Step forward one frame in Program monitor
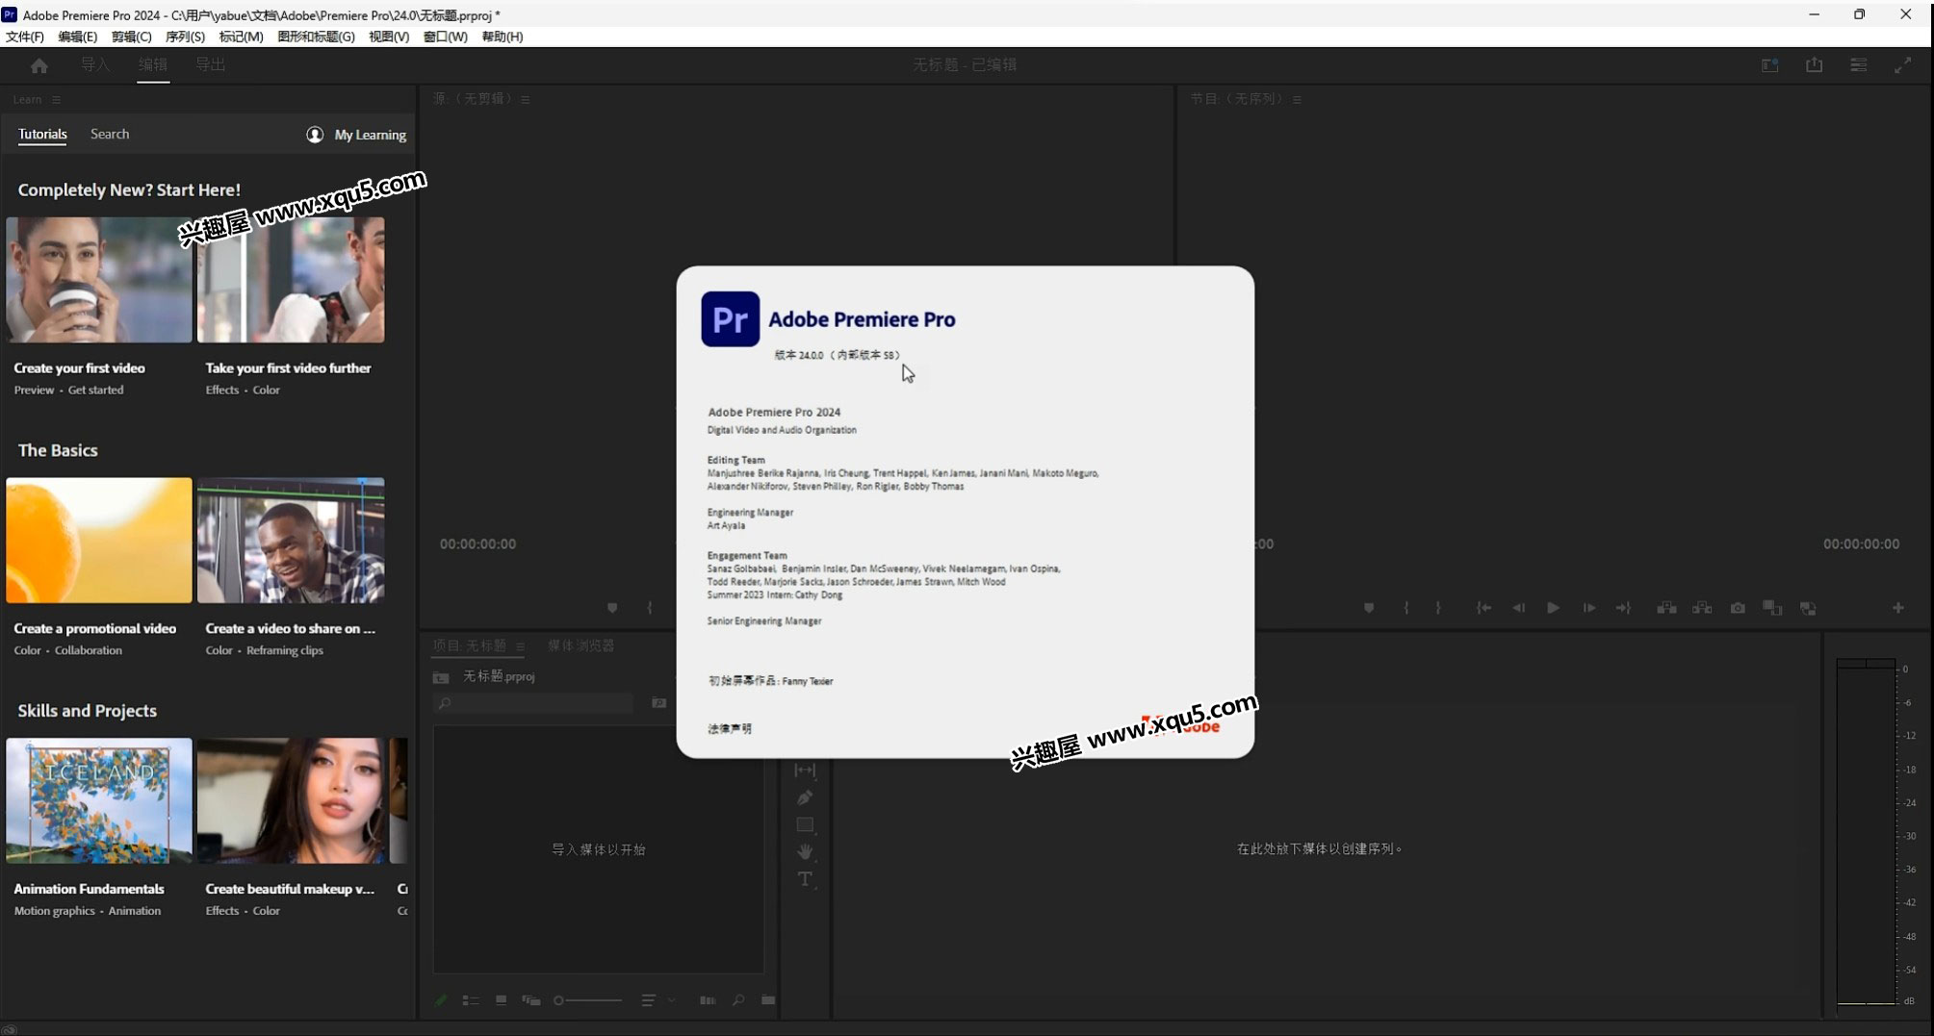This screenshot has height=1036, width=1934. click(1588, 608)
